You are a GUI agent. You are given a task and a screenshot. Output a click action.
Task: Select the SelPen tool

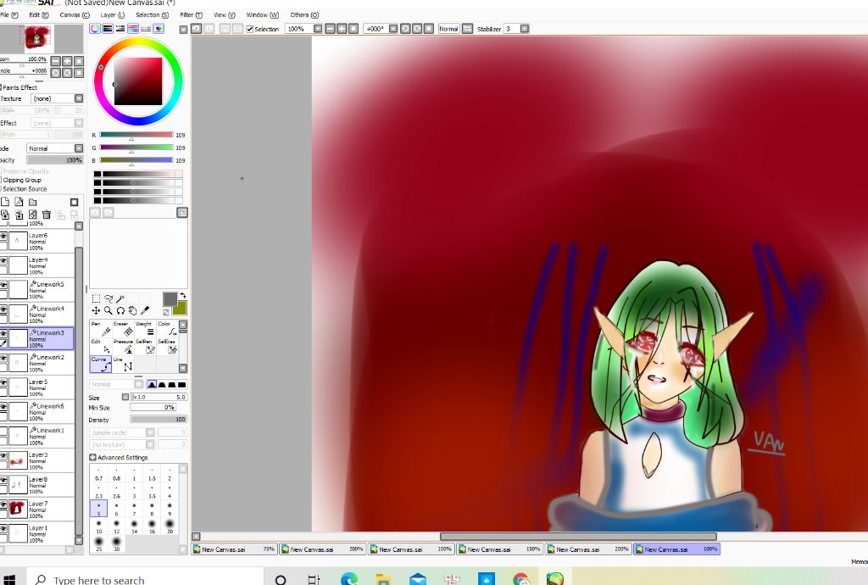144,346
